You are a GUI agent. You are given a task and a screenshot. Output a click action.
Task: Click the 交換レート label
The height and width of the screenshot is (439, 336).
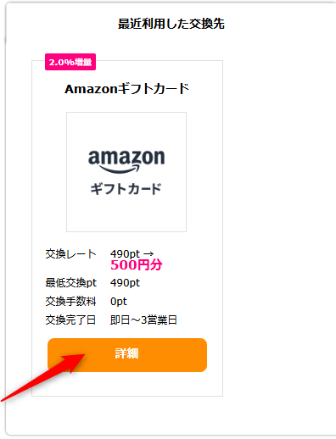(70, 253)
